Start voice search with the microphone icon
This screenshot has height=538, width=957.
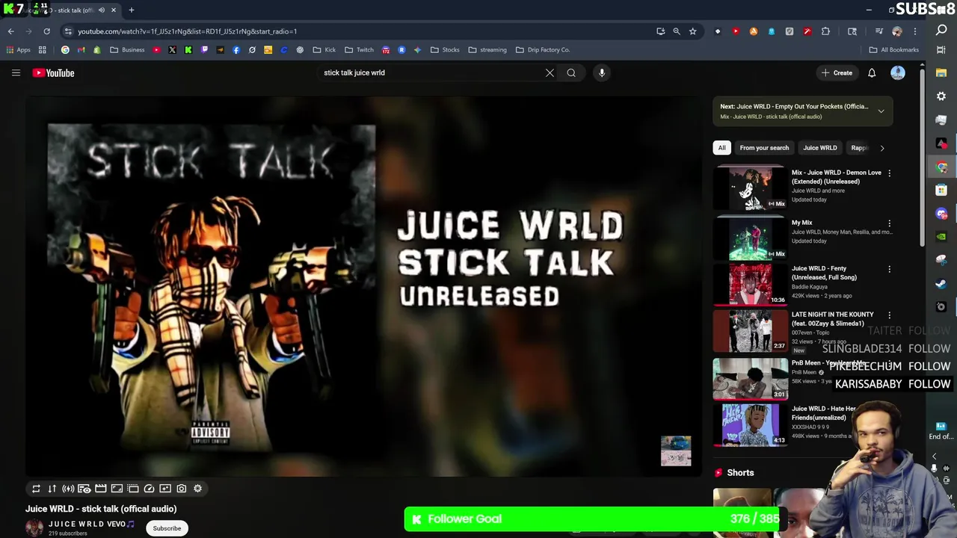(x=602, y=72)
